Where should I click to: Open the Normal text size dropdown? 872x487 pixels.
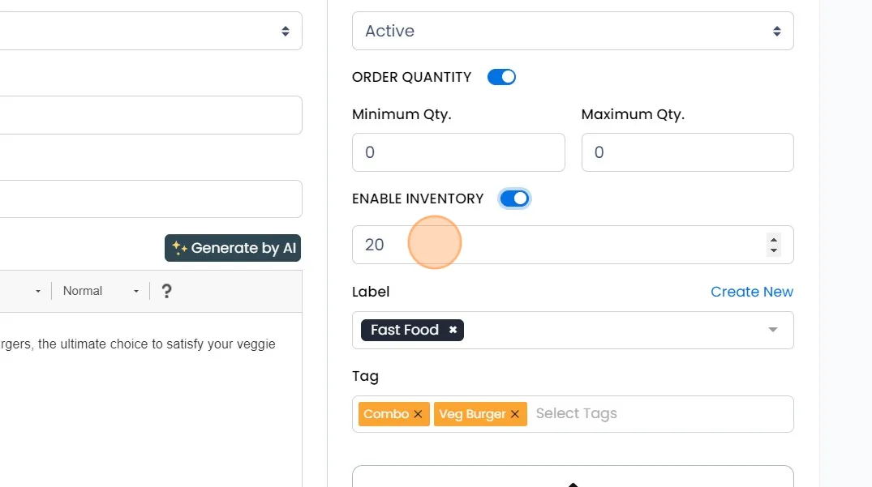[101, 291]
